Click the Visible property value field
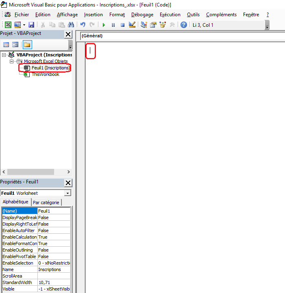 pos(54,289)
